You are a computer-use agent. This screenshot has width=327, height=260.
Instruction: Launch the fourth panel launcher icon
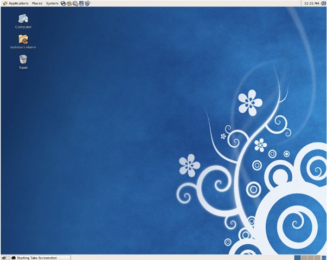pos(81,3)
